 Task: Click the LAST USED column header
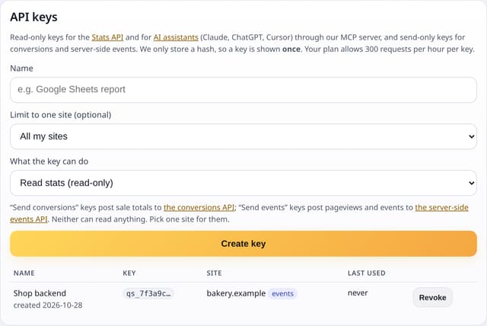[367, 273]
